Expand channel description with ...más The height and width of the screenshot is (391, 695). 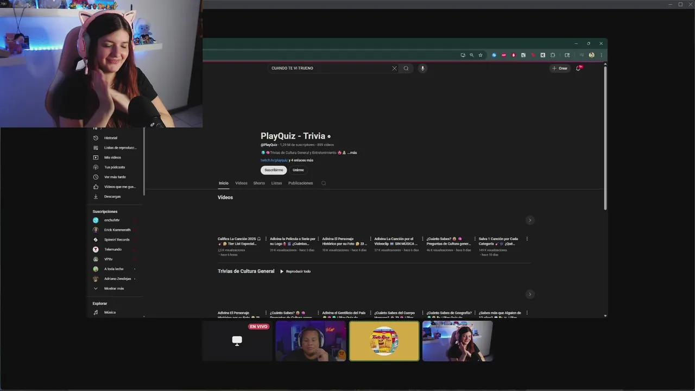tap(352, 153)
